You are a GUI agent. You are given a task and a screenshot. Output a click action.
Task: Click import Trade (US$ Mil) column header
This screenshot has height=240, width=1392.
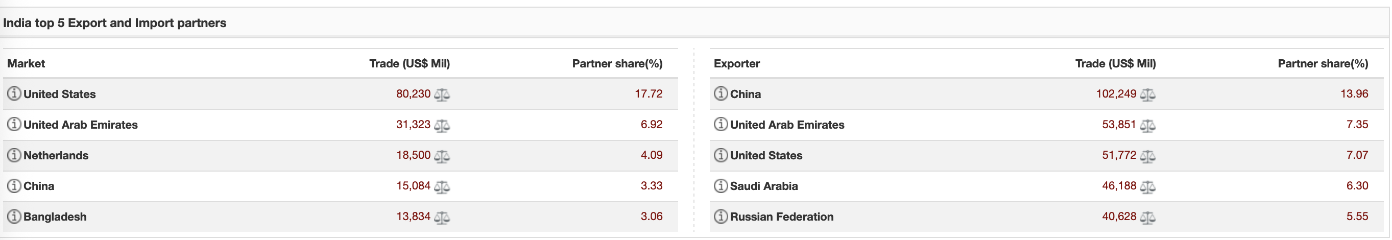[1115, 64]
